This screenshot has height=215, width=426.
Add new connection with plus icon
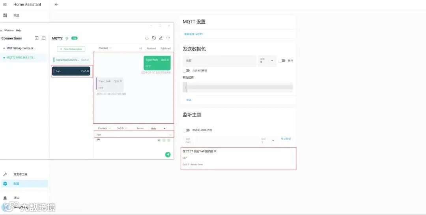click(36, 38)
